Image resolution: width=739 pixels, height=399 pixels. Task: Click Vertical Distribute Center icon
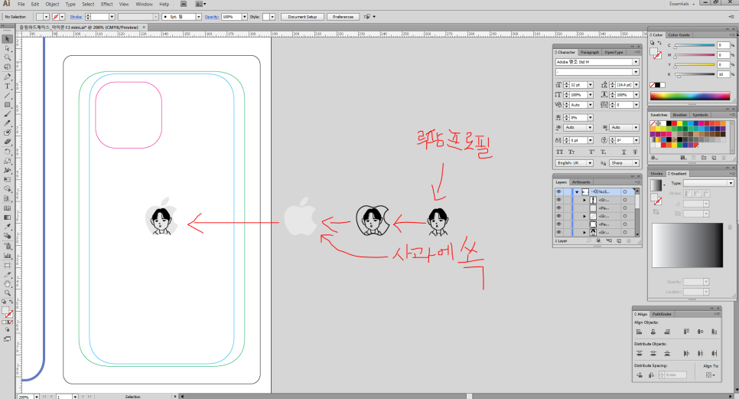tap(653, 353)
